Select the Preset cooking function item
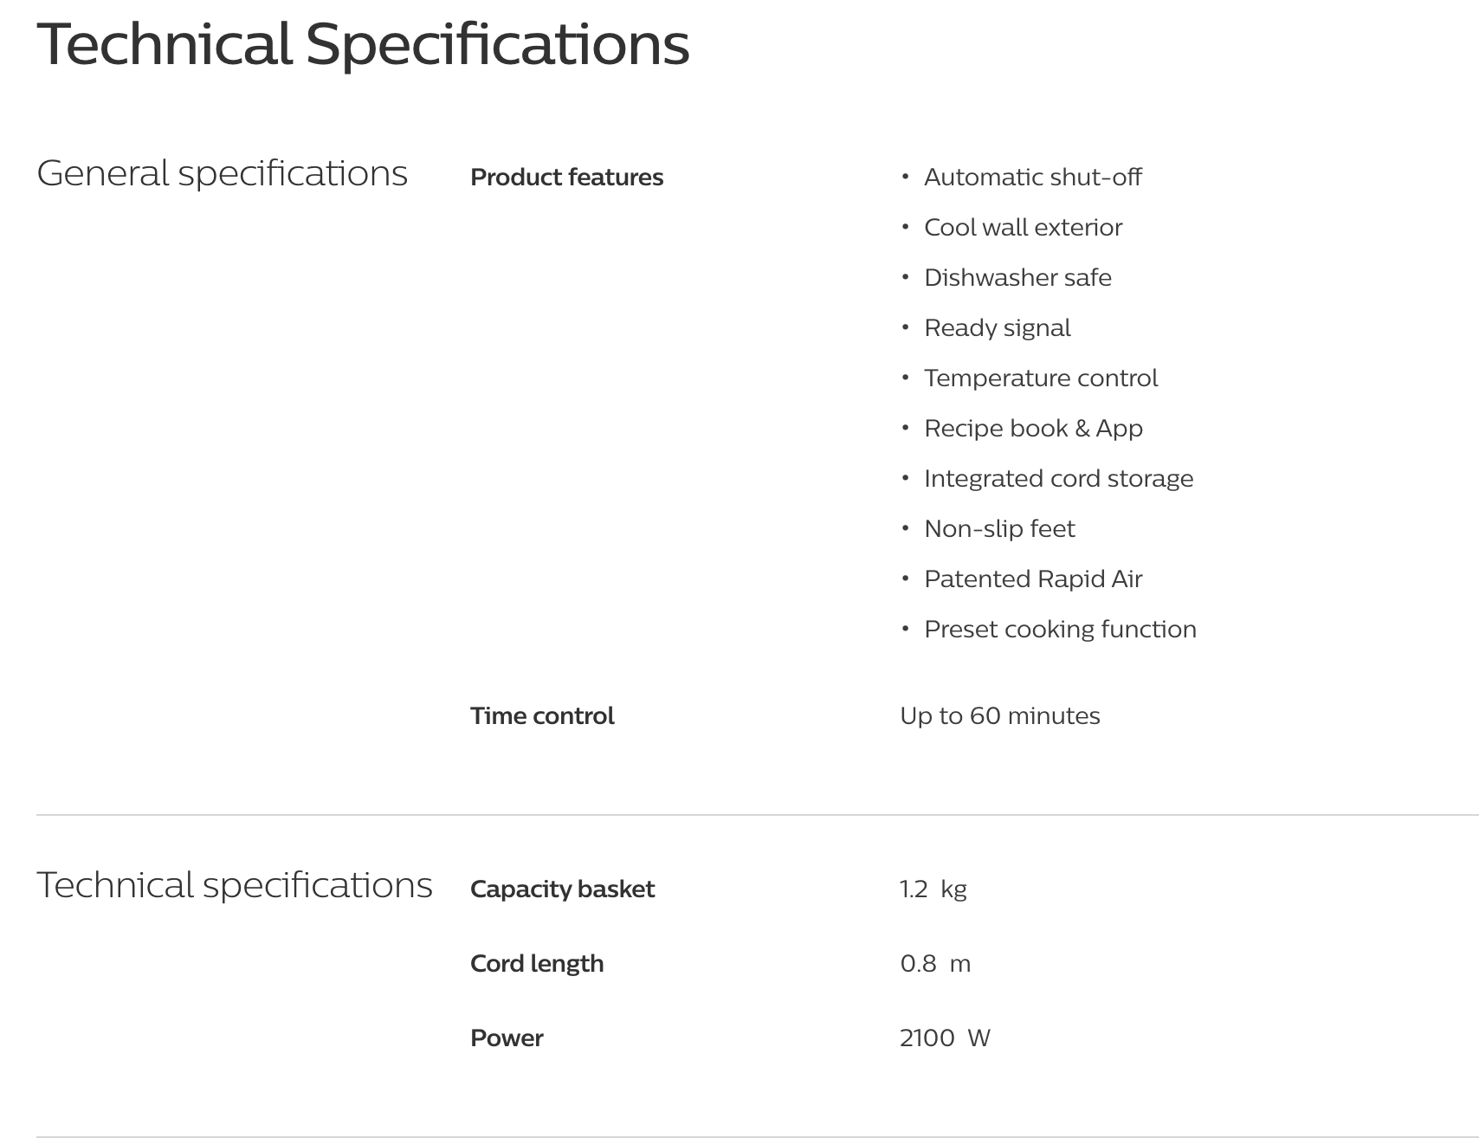The image size is (1479, 1138). click(x=1060, y=630)
